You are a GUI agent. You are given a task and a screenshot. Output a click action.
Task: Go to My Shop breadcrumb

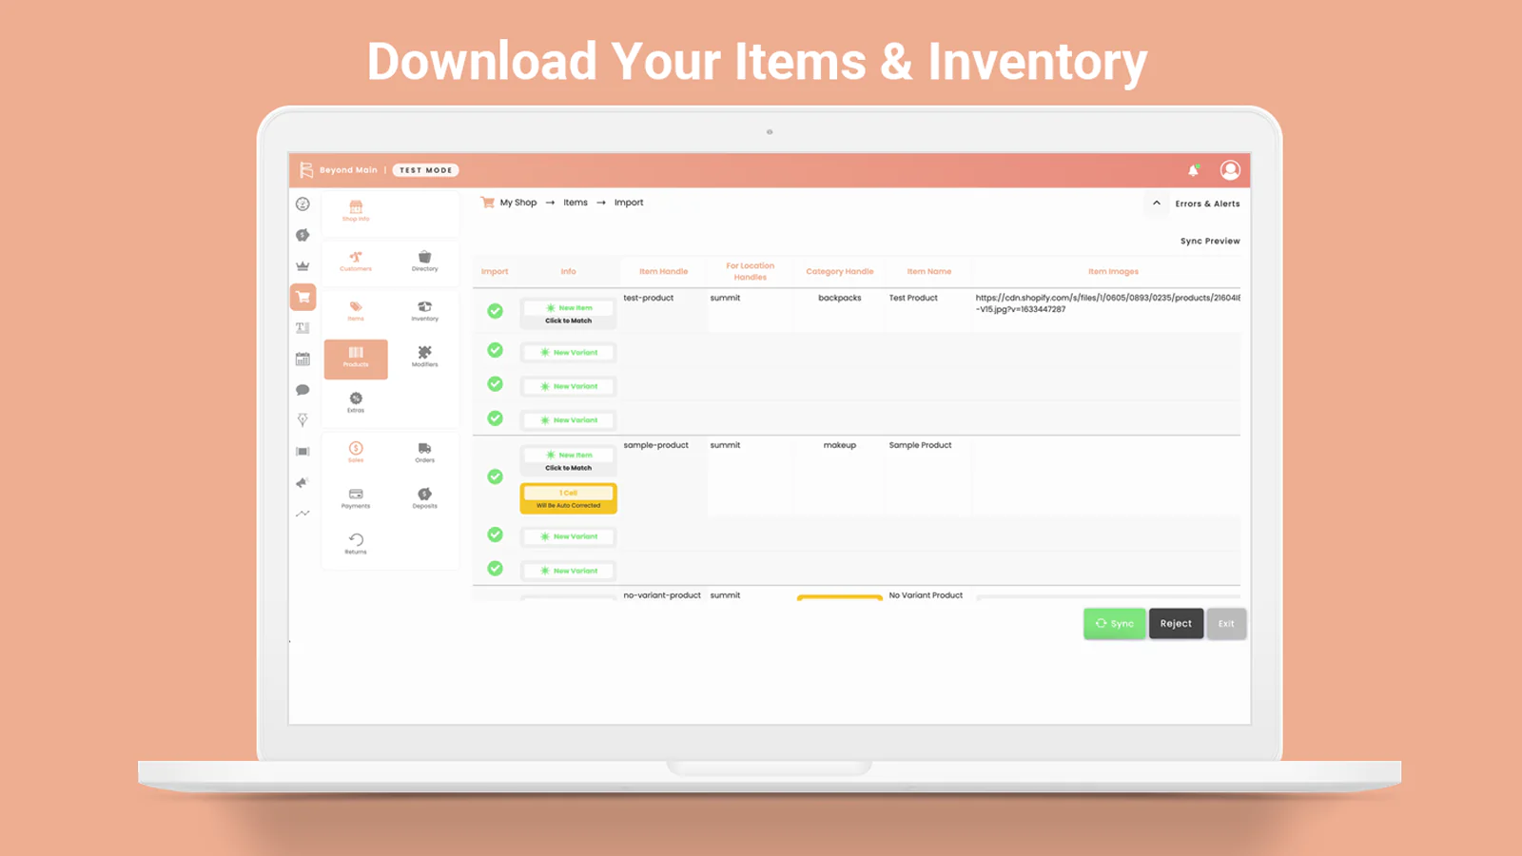(518, 203)
